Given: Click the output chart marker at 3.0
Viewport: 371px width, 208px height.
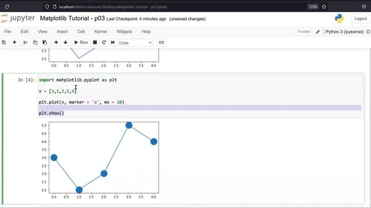Looking at the screenshot, I should click(54, 158).
